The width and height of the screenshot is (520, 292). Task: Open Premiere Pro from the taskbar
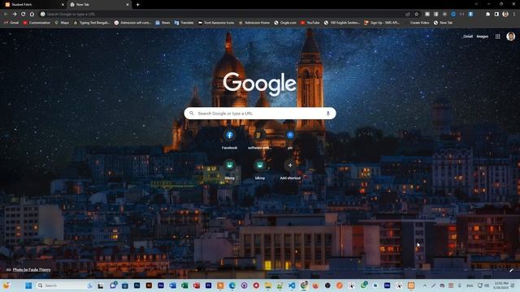[208, 286]
